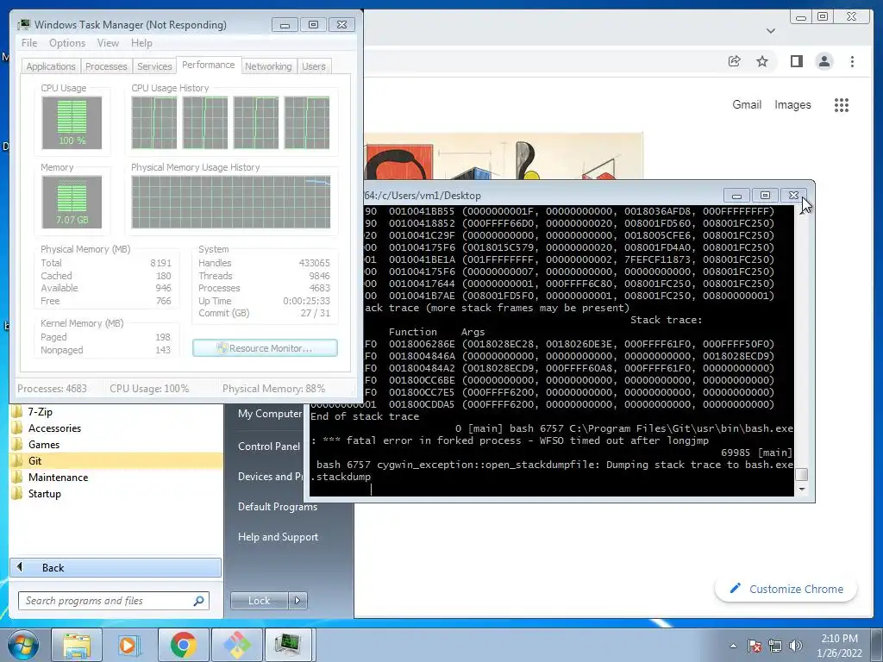Image resolution: width=883 pixels, height=662 pixels.
Task: Click the taskbar clock showing 2:10 PM
Action: 839,646
